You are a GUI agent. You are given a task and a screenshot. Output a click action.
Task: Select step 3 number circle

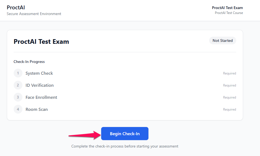[x=18, y=97]
